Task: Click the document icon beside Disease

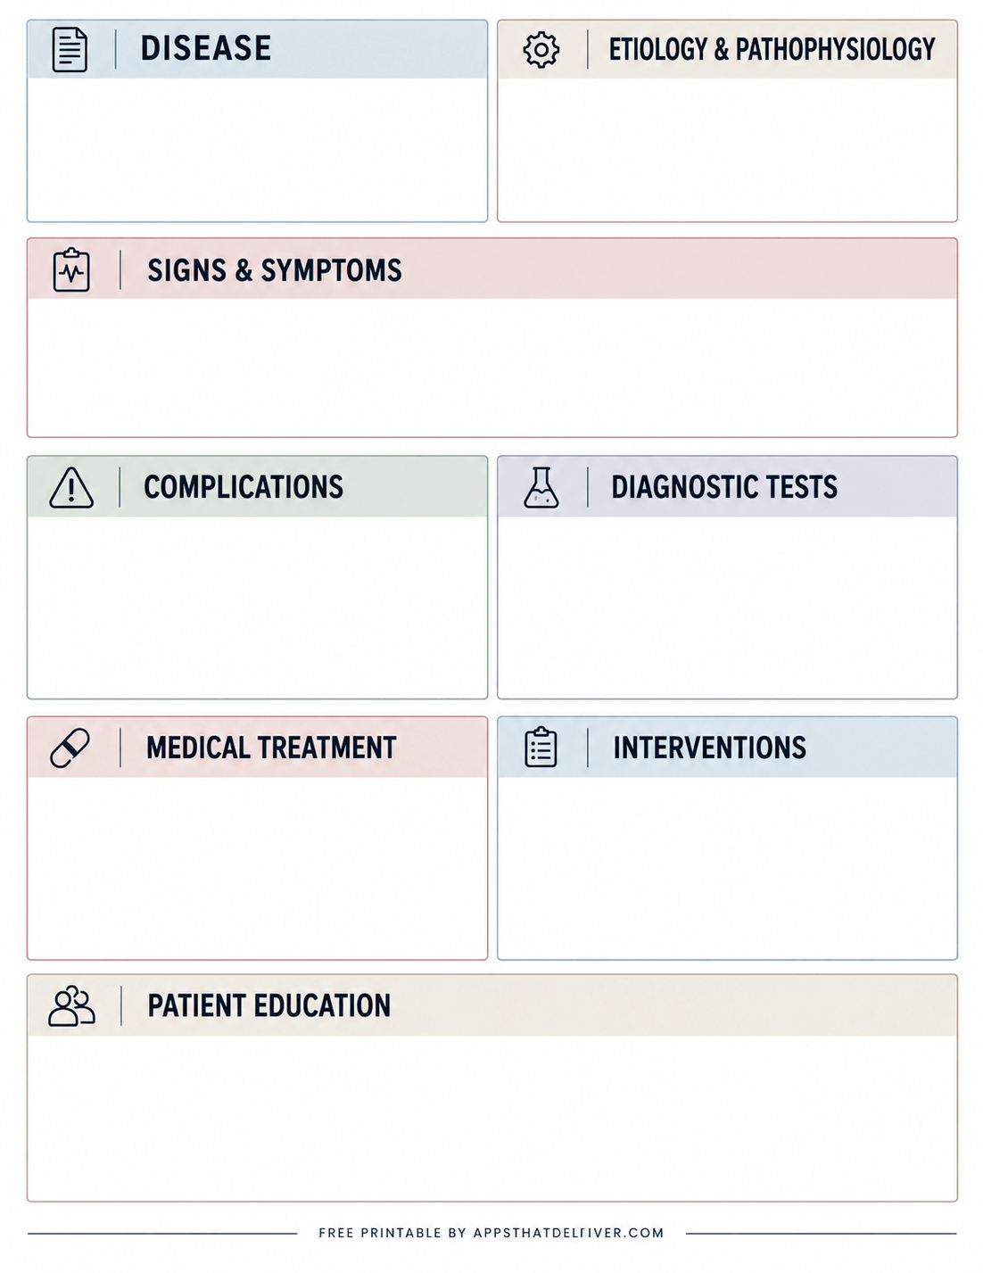Action: pos(70,50)
